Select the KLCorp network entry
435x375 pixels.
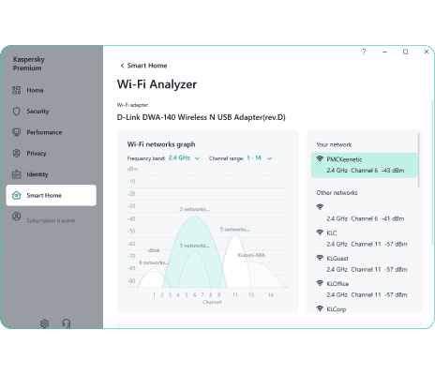[365, 308]
